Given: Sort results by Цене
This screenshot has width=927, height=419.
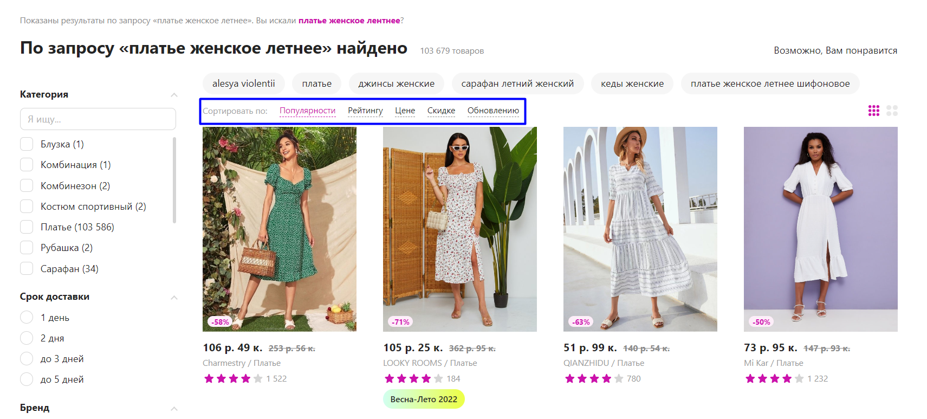Looking at the screenshot, I should [405, 111].
